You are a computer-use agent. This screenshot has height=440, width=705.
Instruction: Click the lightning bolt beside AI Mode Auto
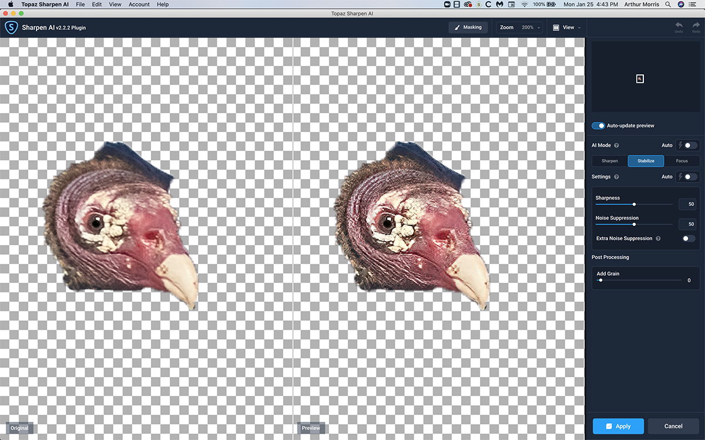coord(681,145)
